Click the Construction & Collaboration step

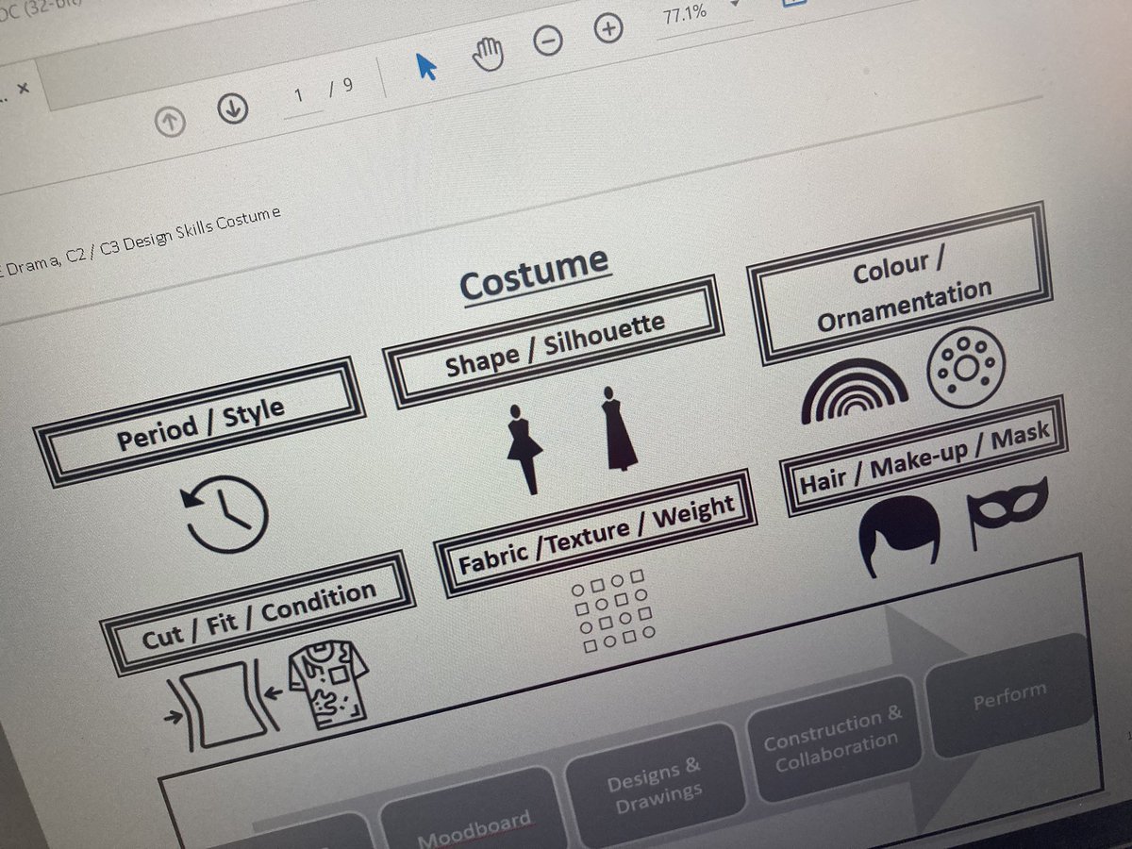[835, 738]
